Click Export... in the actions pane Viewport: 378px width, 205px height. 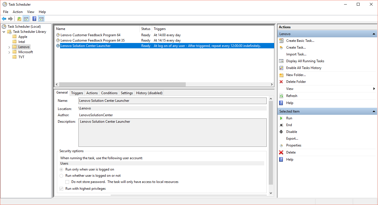[292, 139]
